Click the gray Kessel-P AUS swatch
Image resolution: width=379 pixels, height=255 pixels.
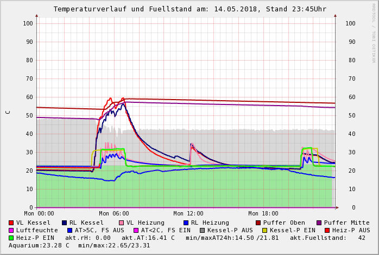point(202,230)
